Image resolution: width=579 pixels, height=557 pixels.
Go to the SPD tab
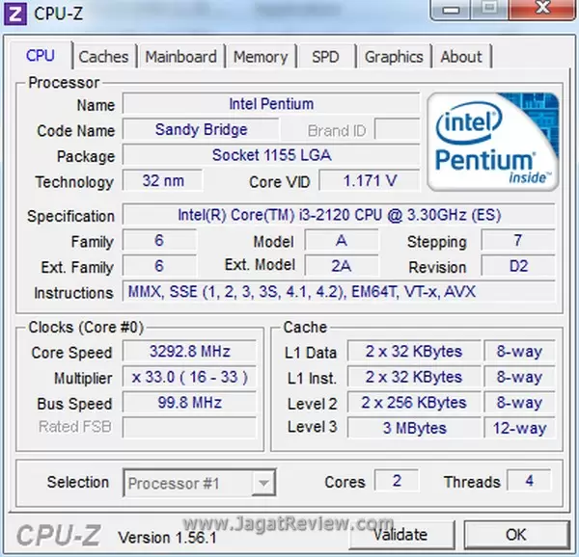click(x=325, y=57)
